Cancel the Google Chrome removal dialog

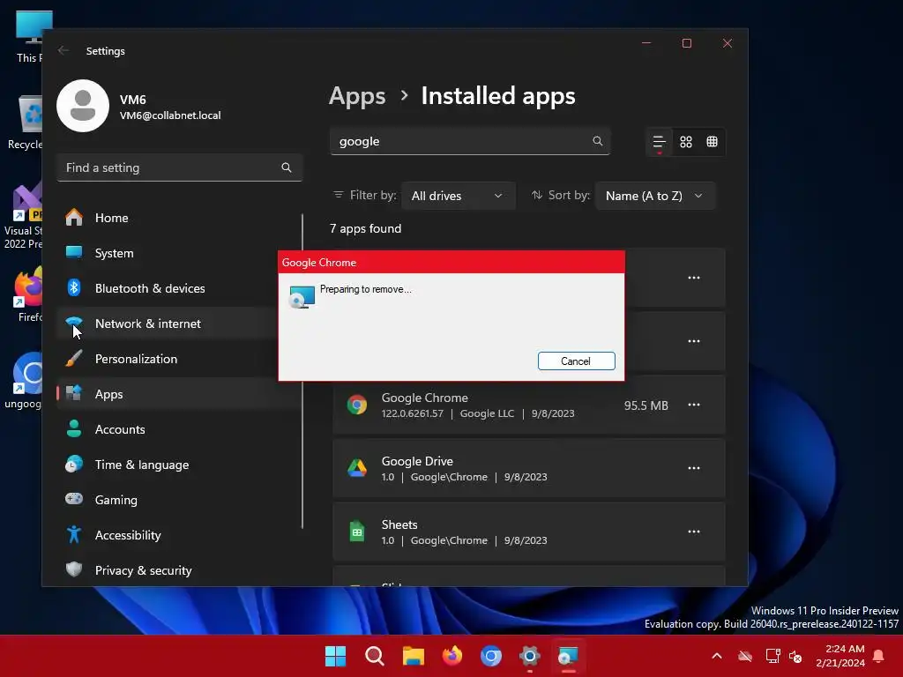tap(576, 361)
